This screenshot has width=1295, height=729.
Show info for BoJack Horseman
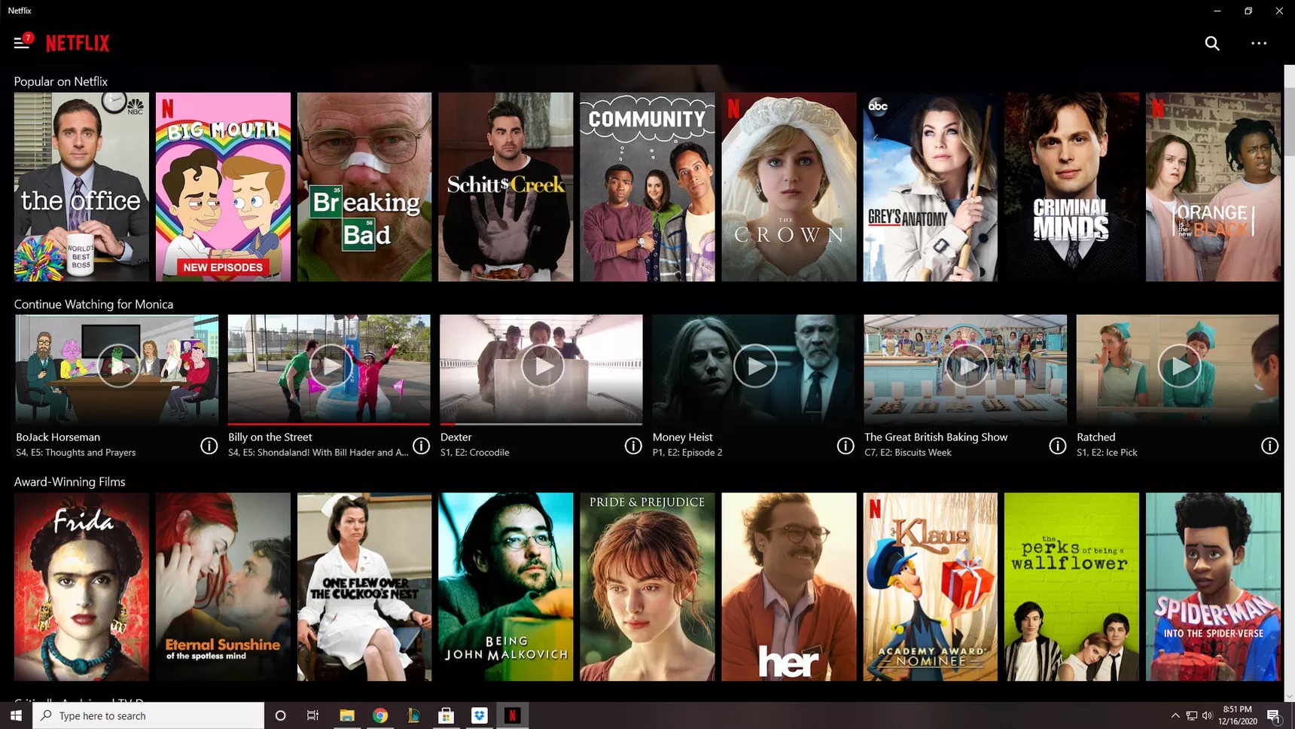(x=209, y=446)
